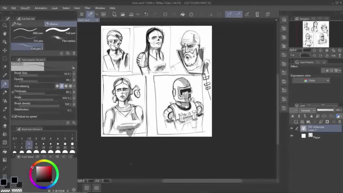This screenshot has height=193, width=343.
Task: Choose the Milli pen sub tool
Action: tap(28, 31)
